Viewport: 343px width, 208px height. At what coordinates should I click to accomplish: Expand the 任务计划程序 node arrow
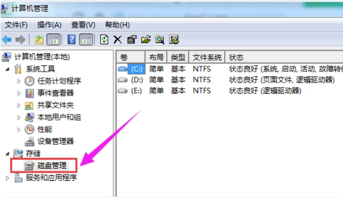(19, 81)
